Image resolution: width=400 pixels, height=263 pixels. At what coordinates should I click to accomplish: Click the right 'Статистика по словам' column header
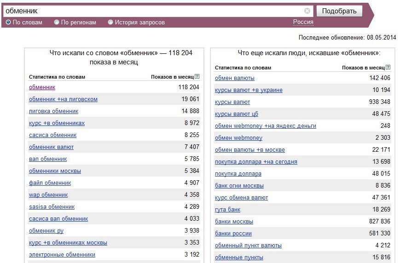[x=243, y=68]
